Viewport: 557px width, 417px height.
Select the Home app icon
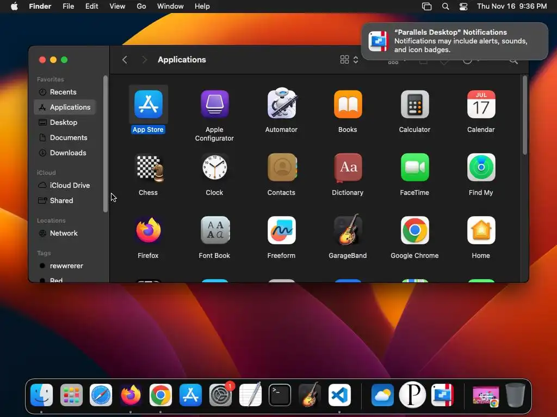click(481, 230)
